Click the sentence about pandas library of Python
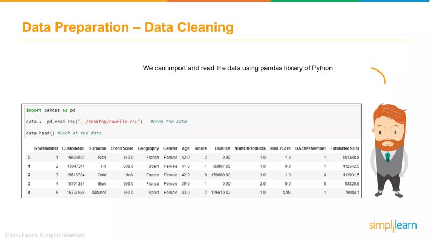The height and width of the screenshot is (242, 430). [238, 68]
